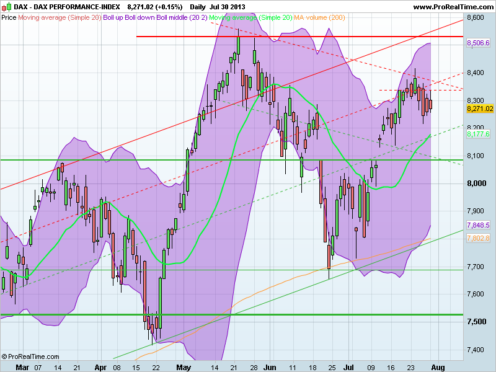Click the 7,400 price axis label
The width and height of the screenshot is (496, 372).
tap(476, 350)
